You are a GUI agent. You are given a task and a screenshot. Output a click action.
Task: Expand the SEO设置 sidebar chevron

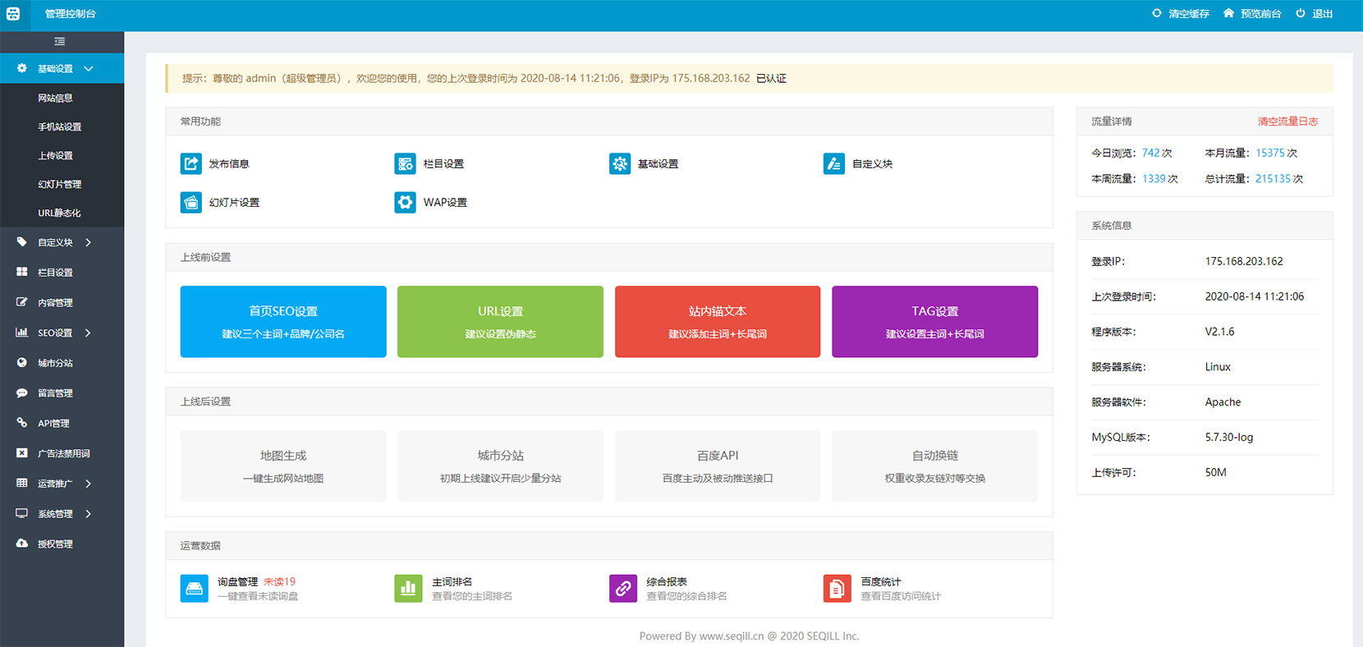tap(89, 333)
